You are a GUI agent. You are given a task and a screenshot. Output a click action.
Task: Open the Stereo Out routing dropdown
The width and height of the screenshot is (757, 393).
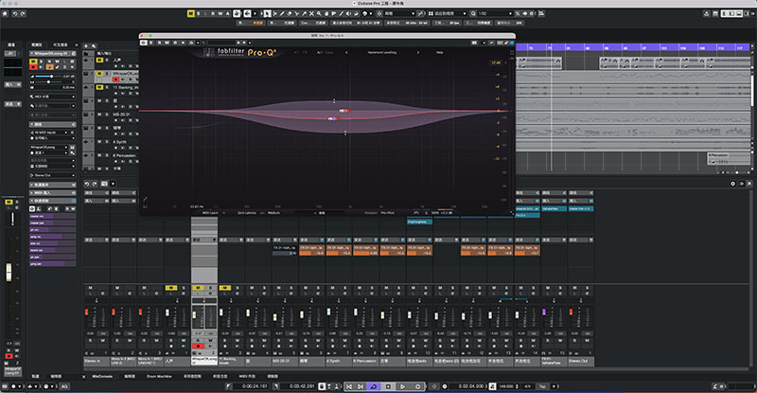click(x=52, y=175)
